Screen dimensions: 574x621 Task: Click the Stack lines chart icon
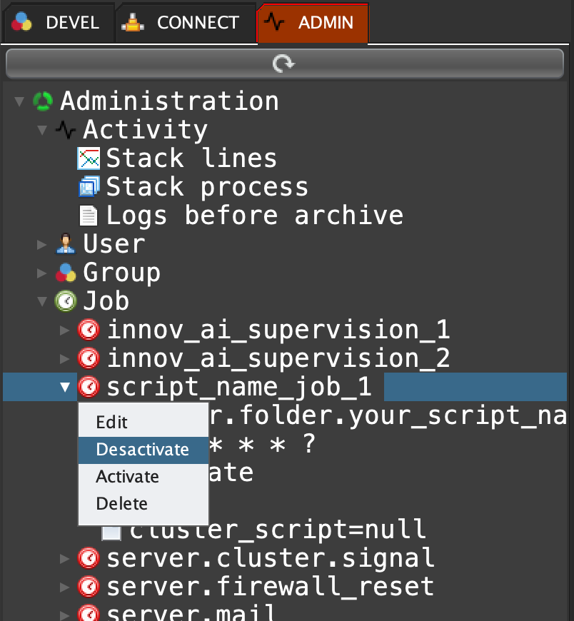(x=89, y=158)
